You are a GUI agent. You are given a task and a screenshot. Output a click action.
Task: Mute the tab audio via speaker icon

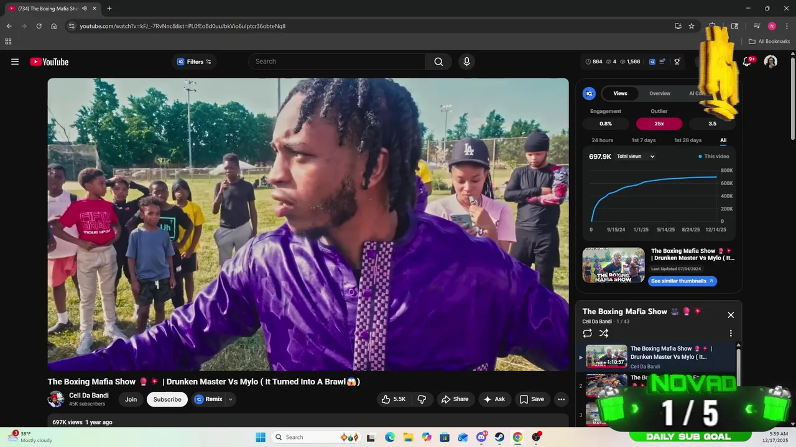click(84, 8)
